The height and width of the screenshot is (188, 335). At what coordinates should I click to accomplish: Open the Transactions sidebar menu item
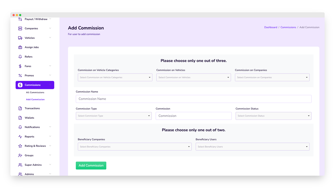click(32, 108)
